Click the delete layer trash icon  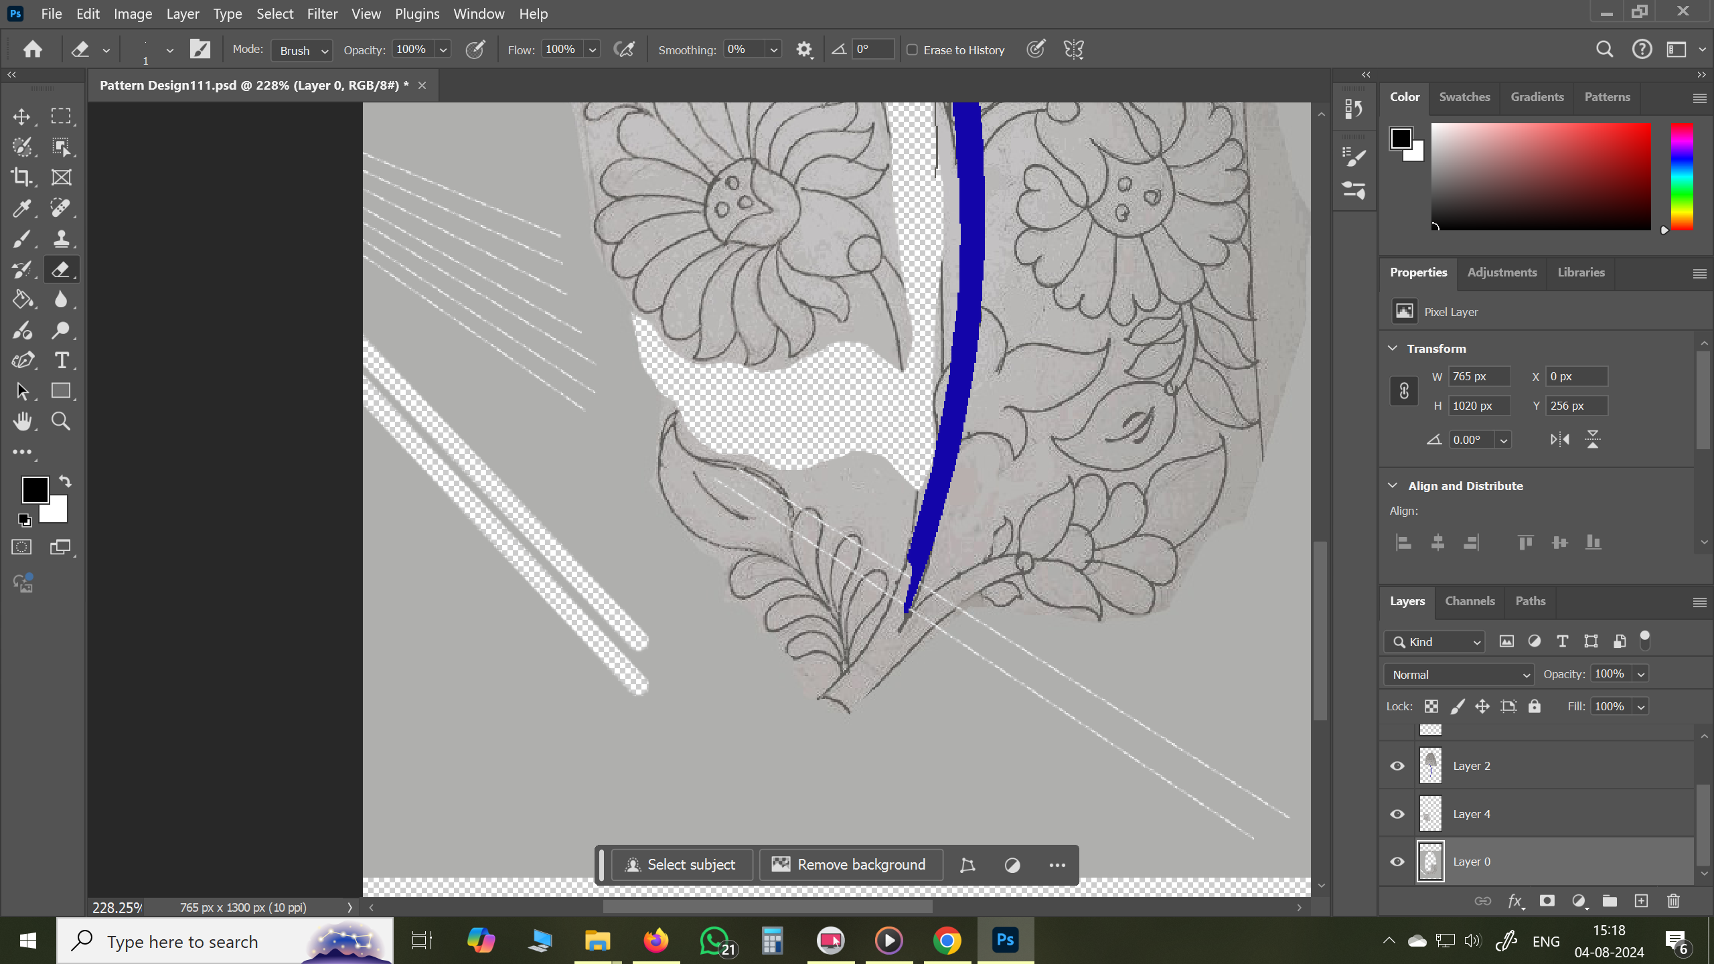(1673, 901)
